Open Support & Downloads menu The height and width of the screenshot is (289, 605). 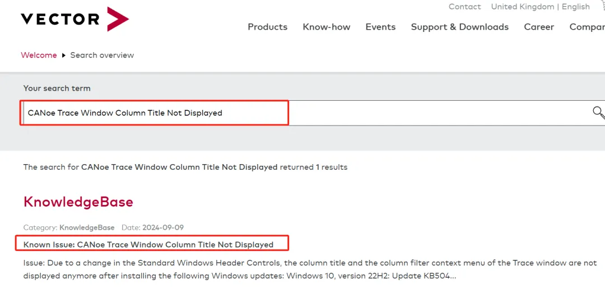pos(459,27)
